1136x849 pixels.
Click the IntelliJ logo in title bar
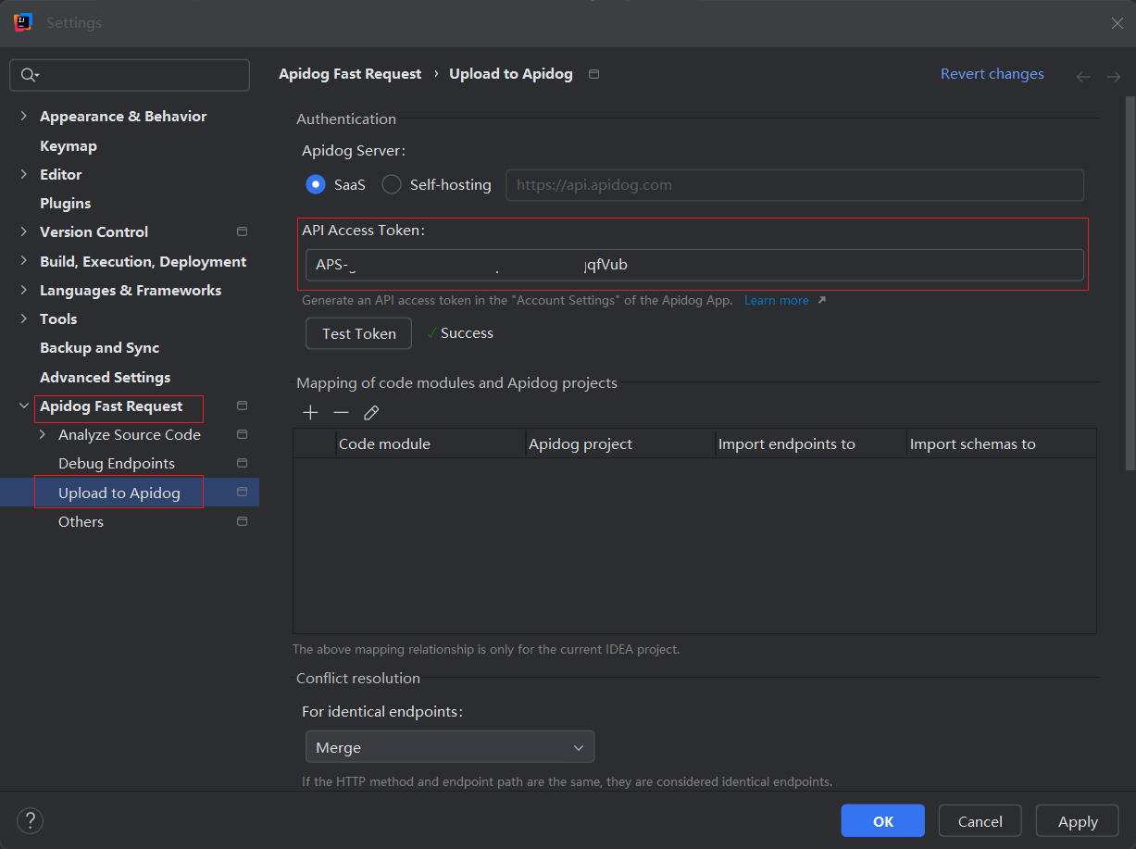point(23,22)
